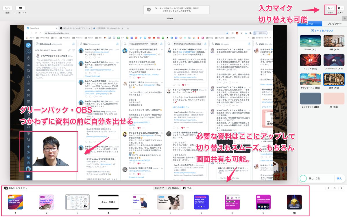Select slide 10 'It's your show'
The height and width of the screenshot is (217, 347).
[x=294, y=202]
